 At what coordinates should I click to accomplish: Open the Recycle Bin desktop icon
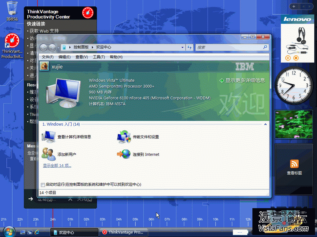click(x=12, y=9)
